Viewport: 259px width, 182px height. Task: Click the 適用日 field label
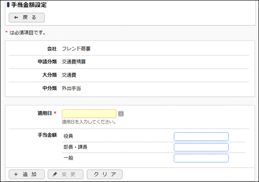(45, 114)
